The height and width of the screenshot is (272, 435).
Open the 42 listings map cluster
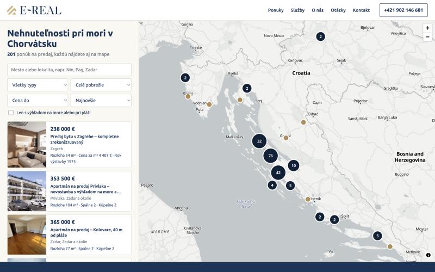pyautogui.click(x=278, y=172)
